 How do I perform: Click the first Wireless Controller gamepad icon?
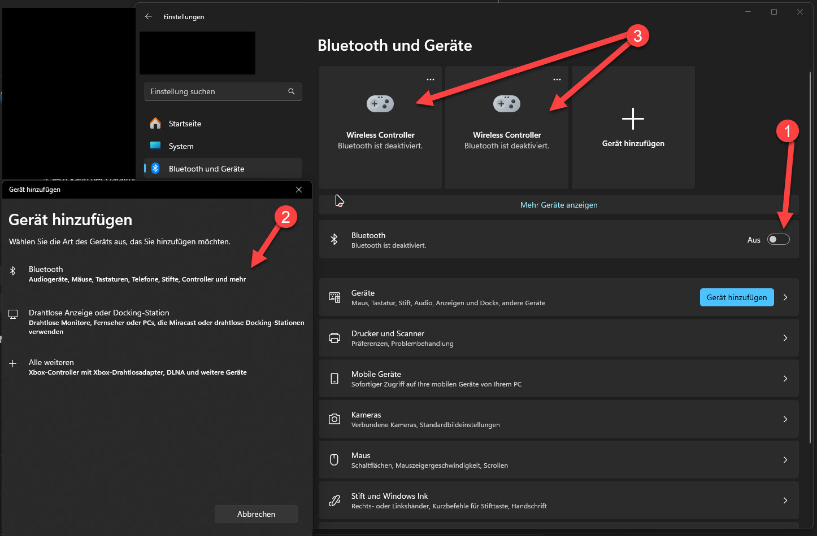click(380, 104)
